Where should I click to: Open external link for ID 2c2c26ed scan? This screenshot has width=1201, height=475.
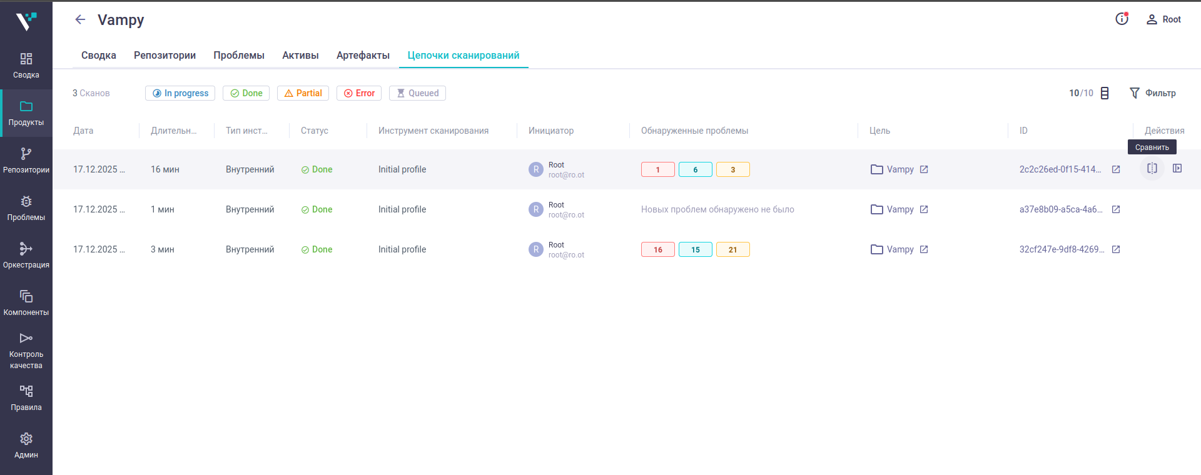(x=1116, y=169)
